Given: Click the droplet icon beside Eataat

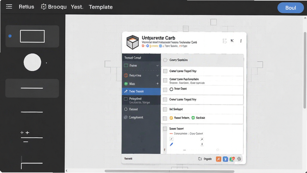Looking at the screenshot, I should (126, 109).
